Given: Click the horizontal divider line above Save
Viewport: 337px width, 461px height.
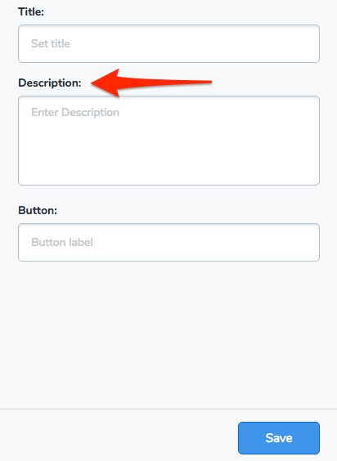Looking at the screenshot, I should click(168, 409).
